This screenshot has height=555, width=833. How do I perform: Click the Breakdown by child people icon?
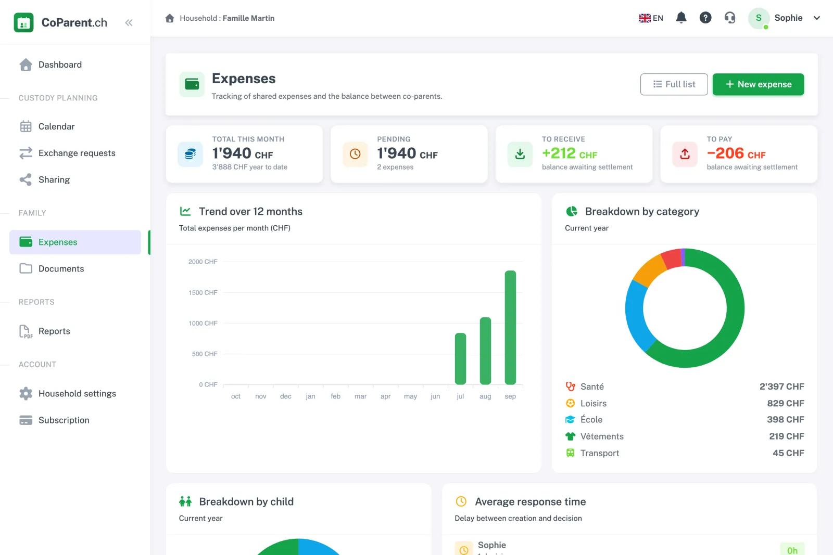[x=185, y=501]
